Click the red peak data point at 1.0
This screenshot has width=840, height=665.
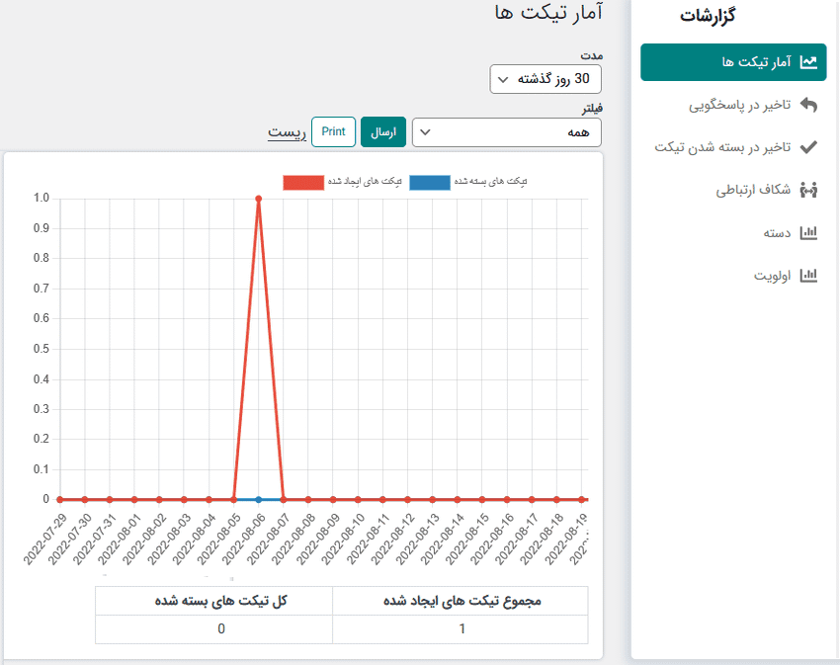[x=259, y=199]
